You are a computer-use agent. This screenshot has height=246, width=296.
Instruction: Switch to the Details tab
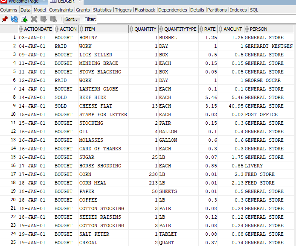pos(197,10)
